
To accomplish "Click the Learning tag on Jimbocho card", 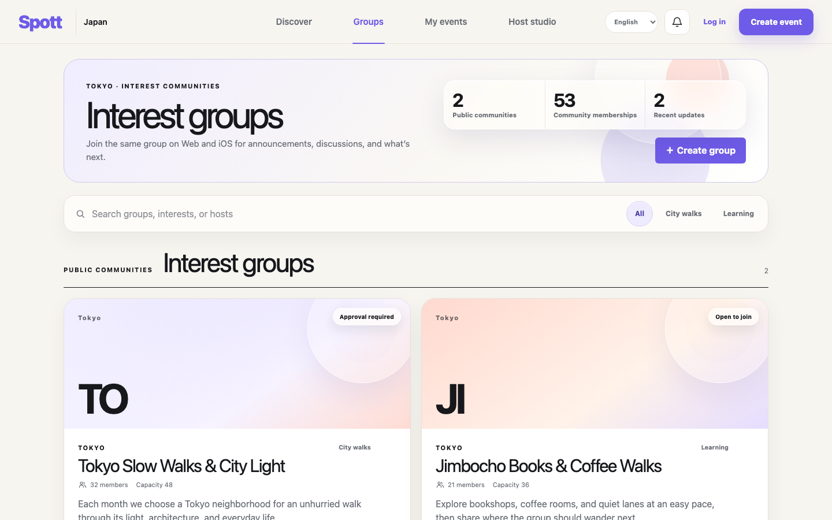I will pos(715,448).
